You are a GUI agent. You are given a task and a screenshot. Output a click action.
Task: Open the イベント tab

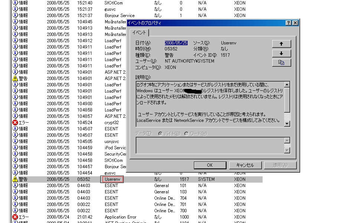(139, 33)
